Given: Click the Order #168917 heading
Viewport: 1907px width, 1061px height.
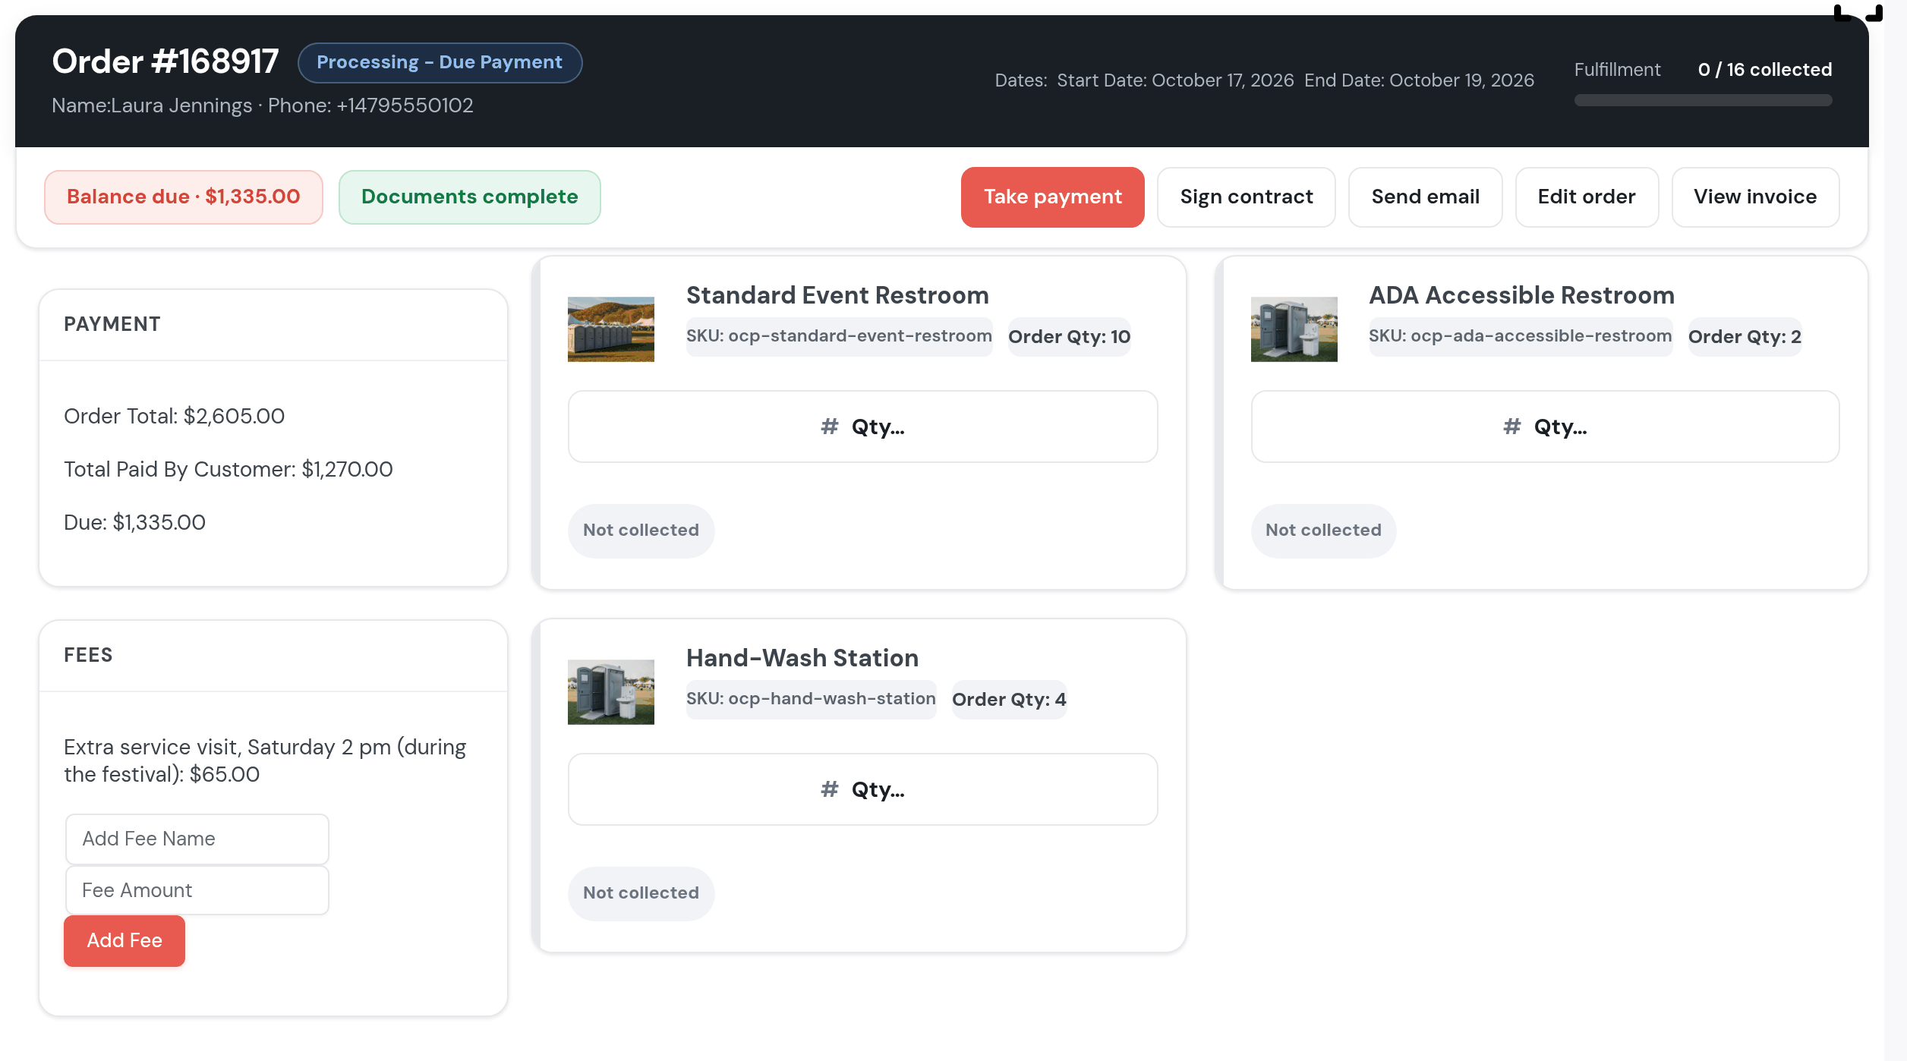Looking at the screenshot, I should click(x=165, y=62).
